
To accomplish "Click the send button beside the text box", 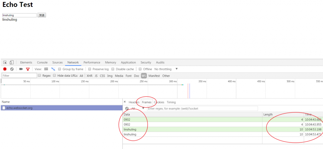I will [42, 15].
